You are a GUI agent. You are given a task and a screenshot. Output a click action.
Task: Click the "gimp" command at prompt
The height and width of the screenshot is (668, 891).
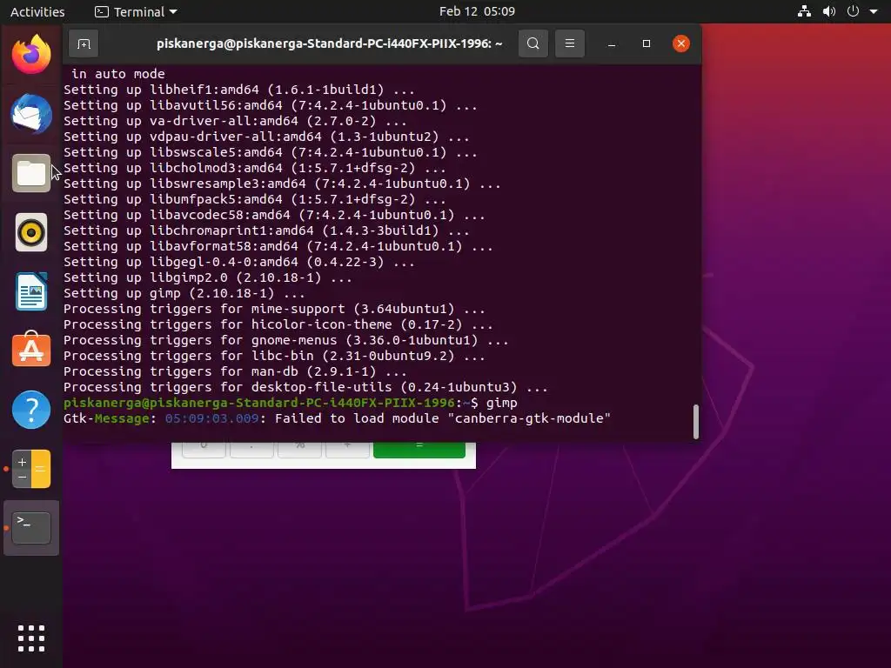coord(502,403)
